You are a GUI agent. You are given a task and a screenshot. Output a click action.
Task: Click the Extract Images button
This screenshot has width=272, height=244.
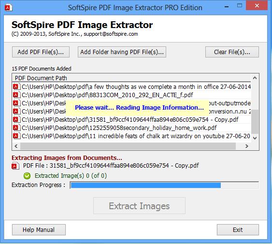pos(139,206)
